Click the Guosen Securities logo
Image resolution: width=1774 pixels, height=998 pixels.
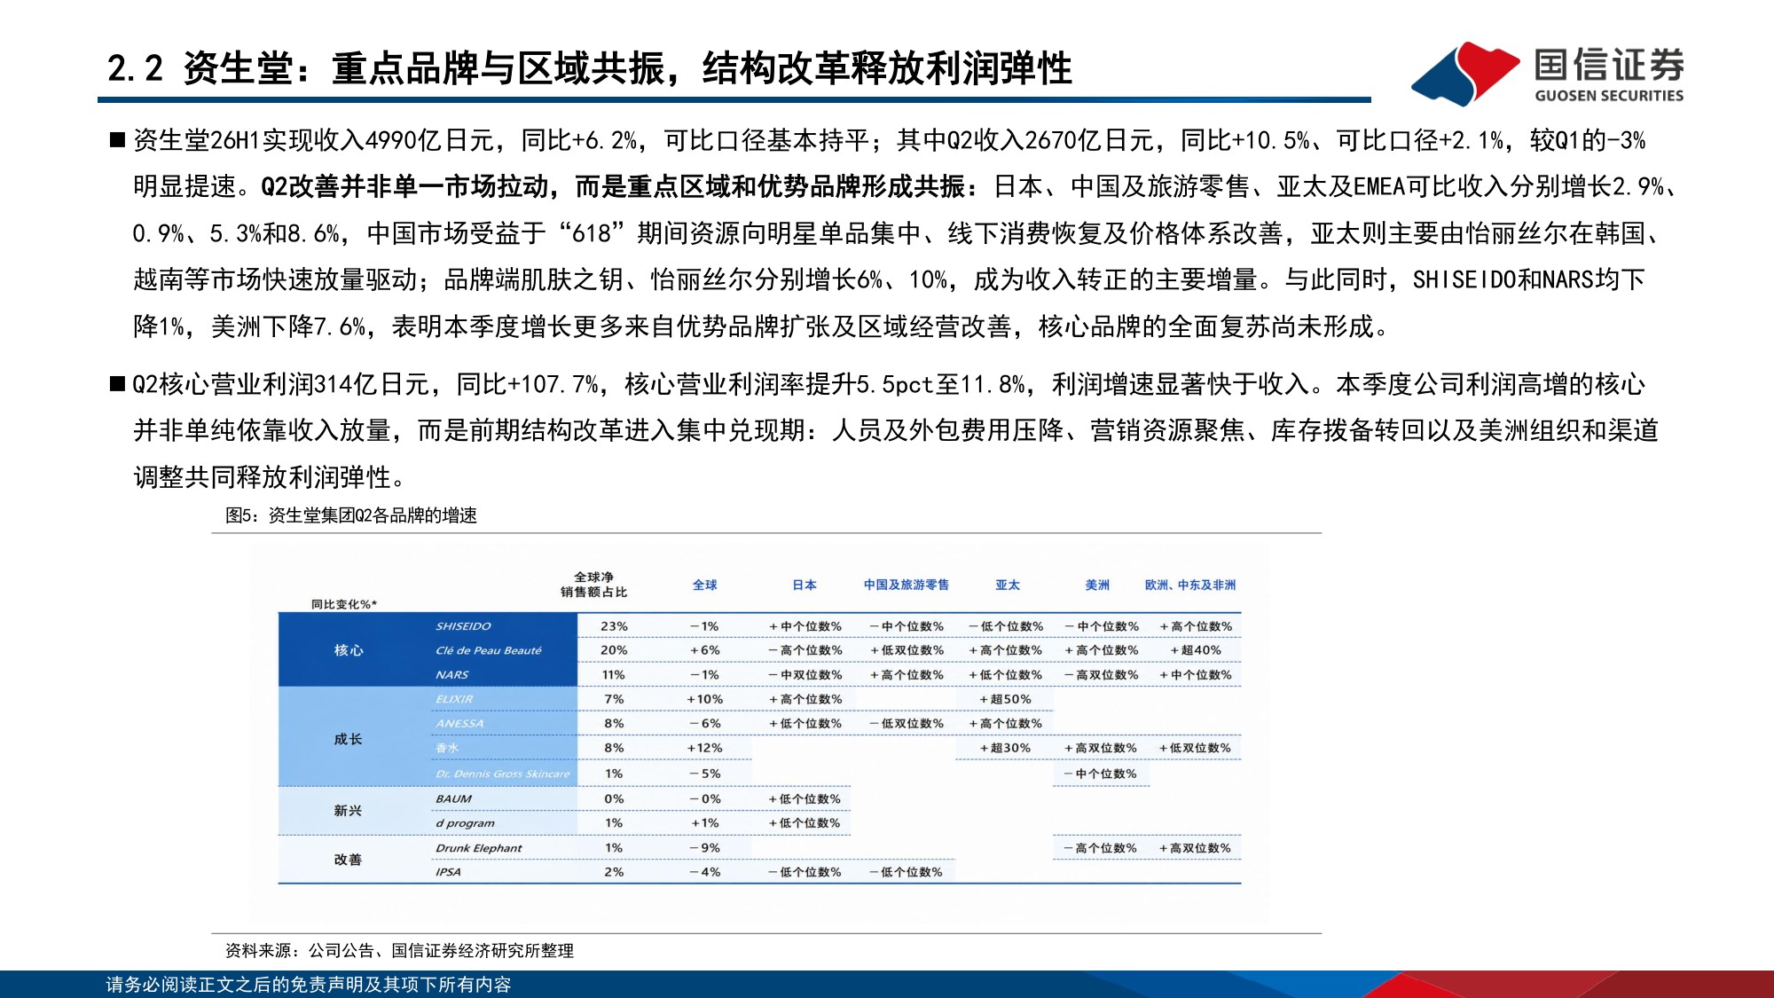click(x=1547, y=74)
